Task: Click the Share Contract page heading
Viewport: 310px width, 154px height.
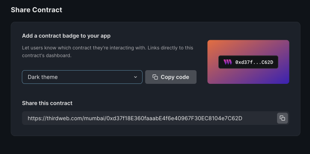Action: pos(36,10)
